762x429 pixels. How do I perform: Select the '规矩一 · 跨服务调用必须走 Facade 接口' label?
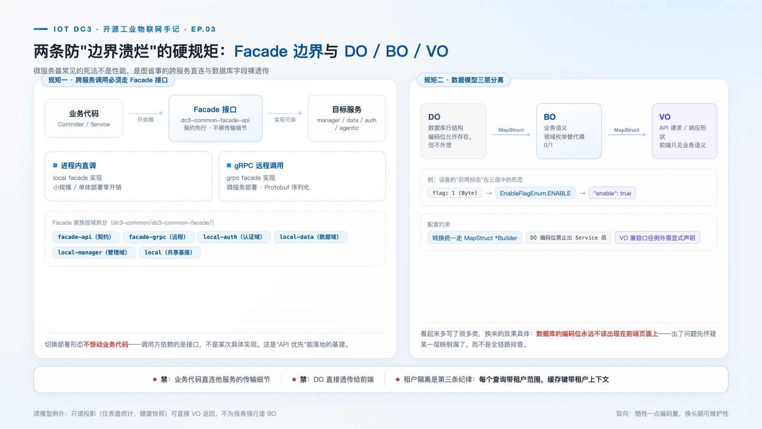pos(108,80)
